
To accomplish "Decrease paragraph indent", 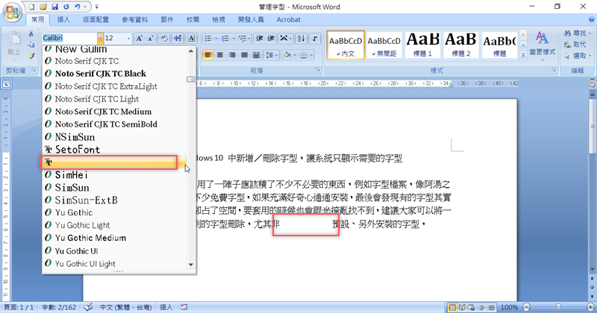I will (260, 39).
